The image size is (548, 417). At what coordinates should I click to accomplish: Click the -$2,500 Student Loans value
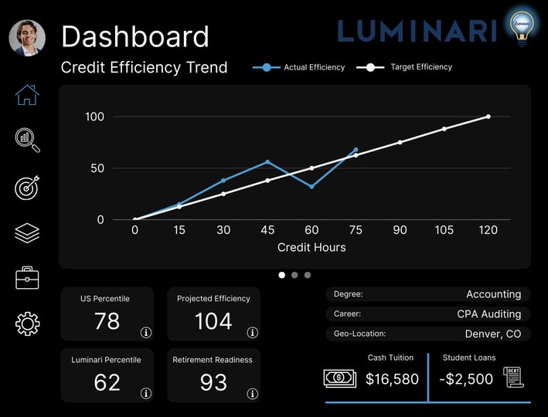pyautogui.click(x=466, y=379)
